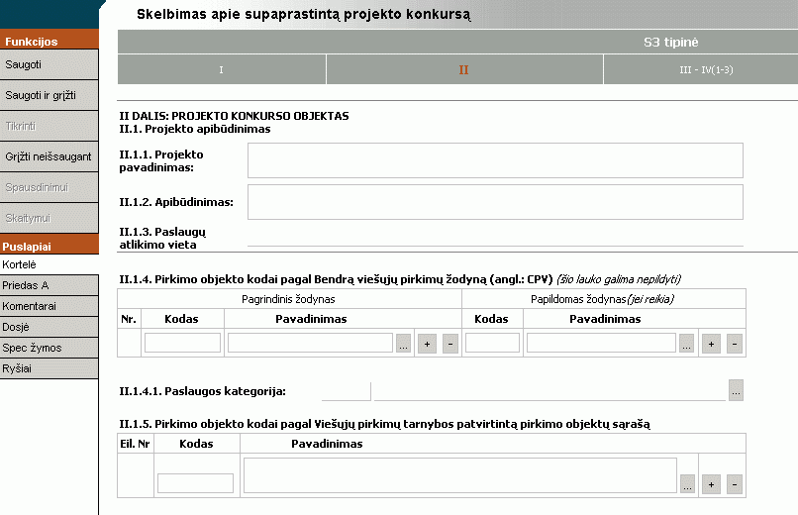Focus II.1.5 table Pavadinimas textarea
This screenshot has height=515, width=798.
[x=460, y=475]
